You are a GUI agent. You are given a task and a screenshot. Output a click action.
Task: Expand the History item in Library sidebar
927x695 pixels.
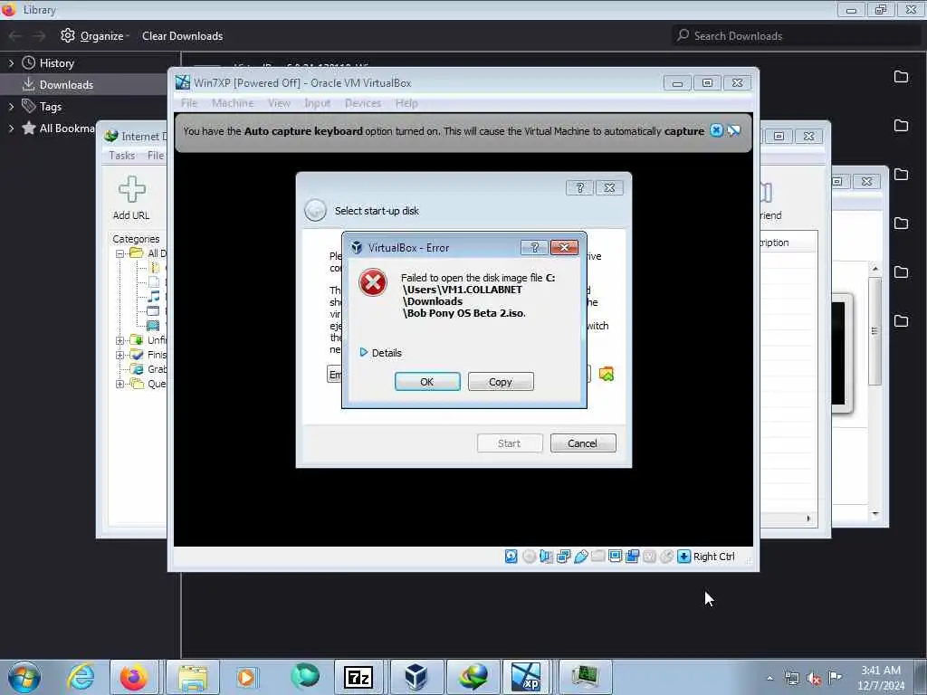click(11, 63)
